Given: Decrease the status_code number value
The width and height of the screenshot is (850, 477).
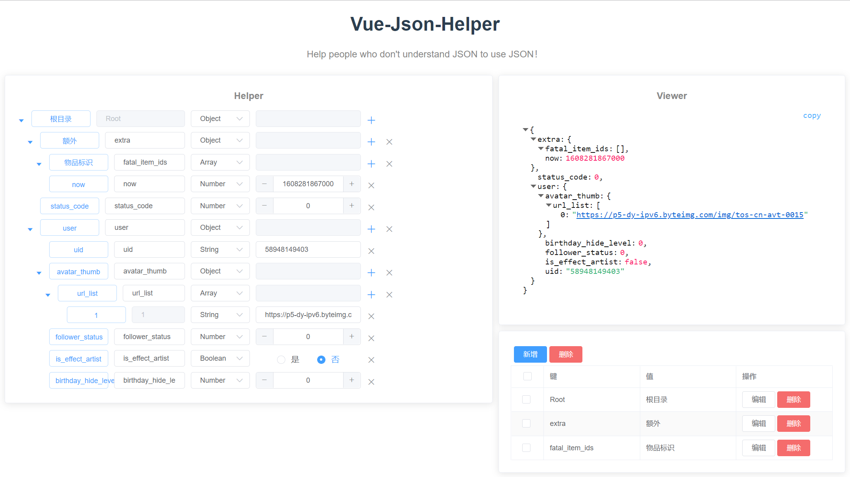Looking at the screenshot, I should [264, 206].
